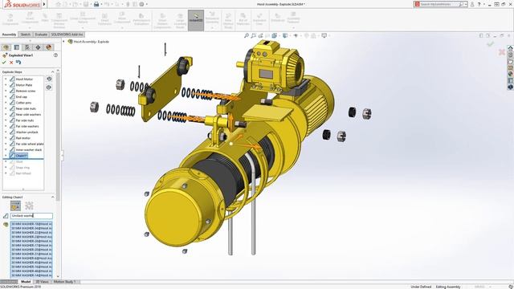
Task: Open the apply scene display monitor icon
Action: [324, 35]
